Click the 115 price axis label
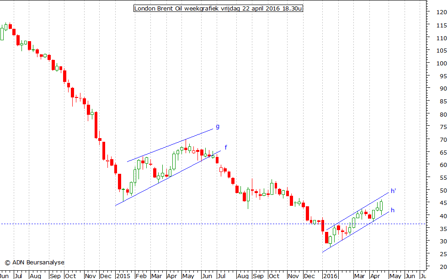 click(442, 25)
